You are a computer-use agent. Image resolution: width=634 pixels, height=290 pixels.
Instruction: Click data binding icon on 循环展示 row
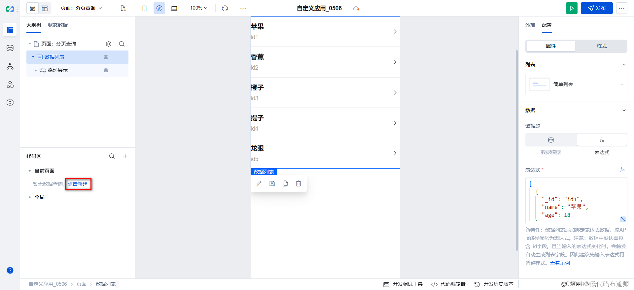(x=106, y=70)
